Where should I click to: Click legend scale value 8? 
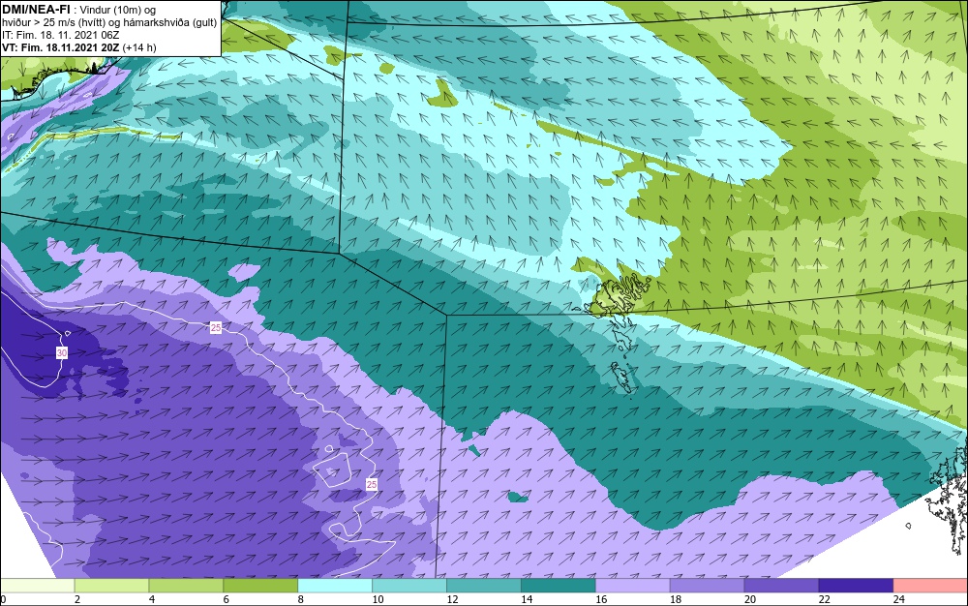[301, 599]
